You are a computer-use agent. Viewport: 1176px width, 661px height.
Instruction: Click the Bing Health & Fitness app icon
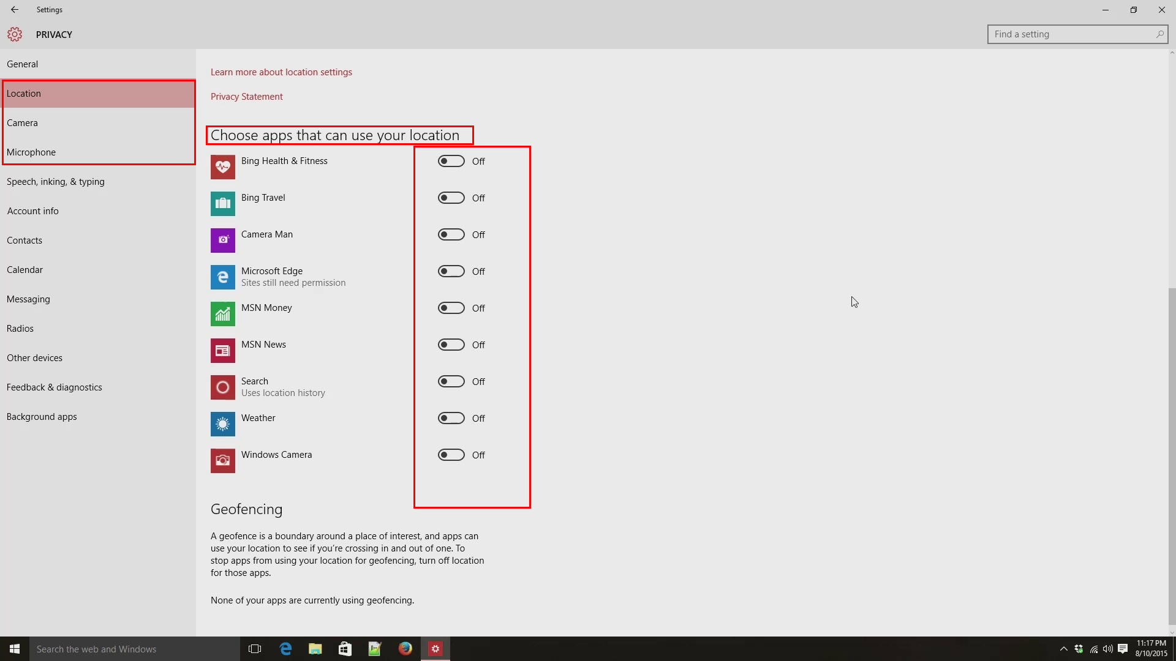(x=223, y=167)
